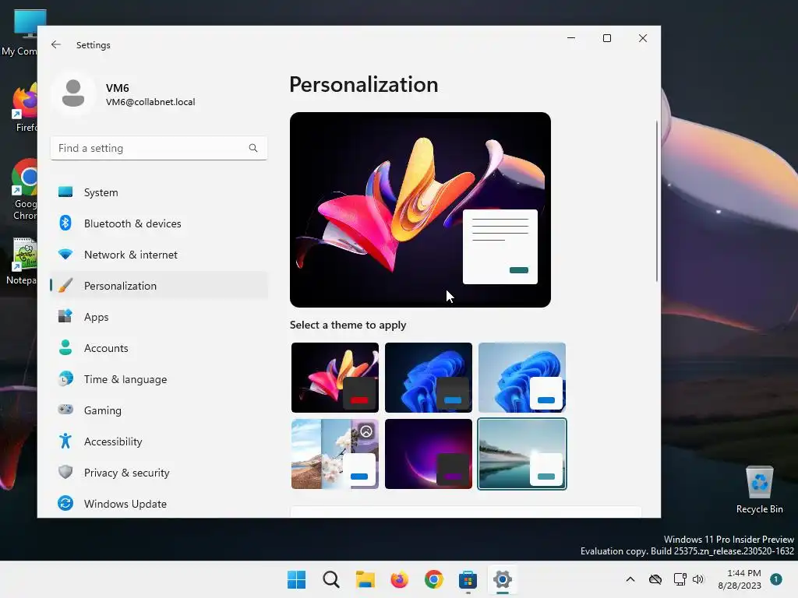Click the magnifier icon in search box
The image size is (798, 598).
253,148
